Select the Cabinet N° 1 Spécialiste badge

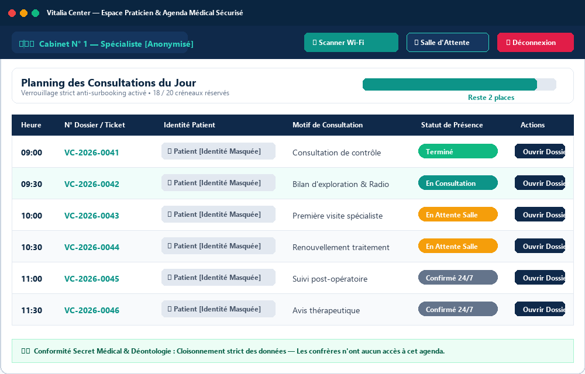pyautogui.click(x=99, y=44)
